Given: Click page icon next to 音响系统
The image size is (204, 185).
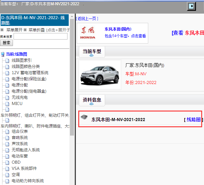Looking at the screenshot, I should [7, 138].
